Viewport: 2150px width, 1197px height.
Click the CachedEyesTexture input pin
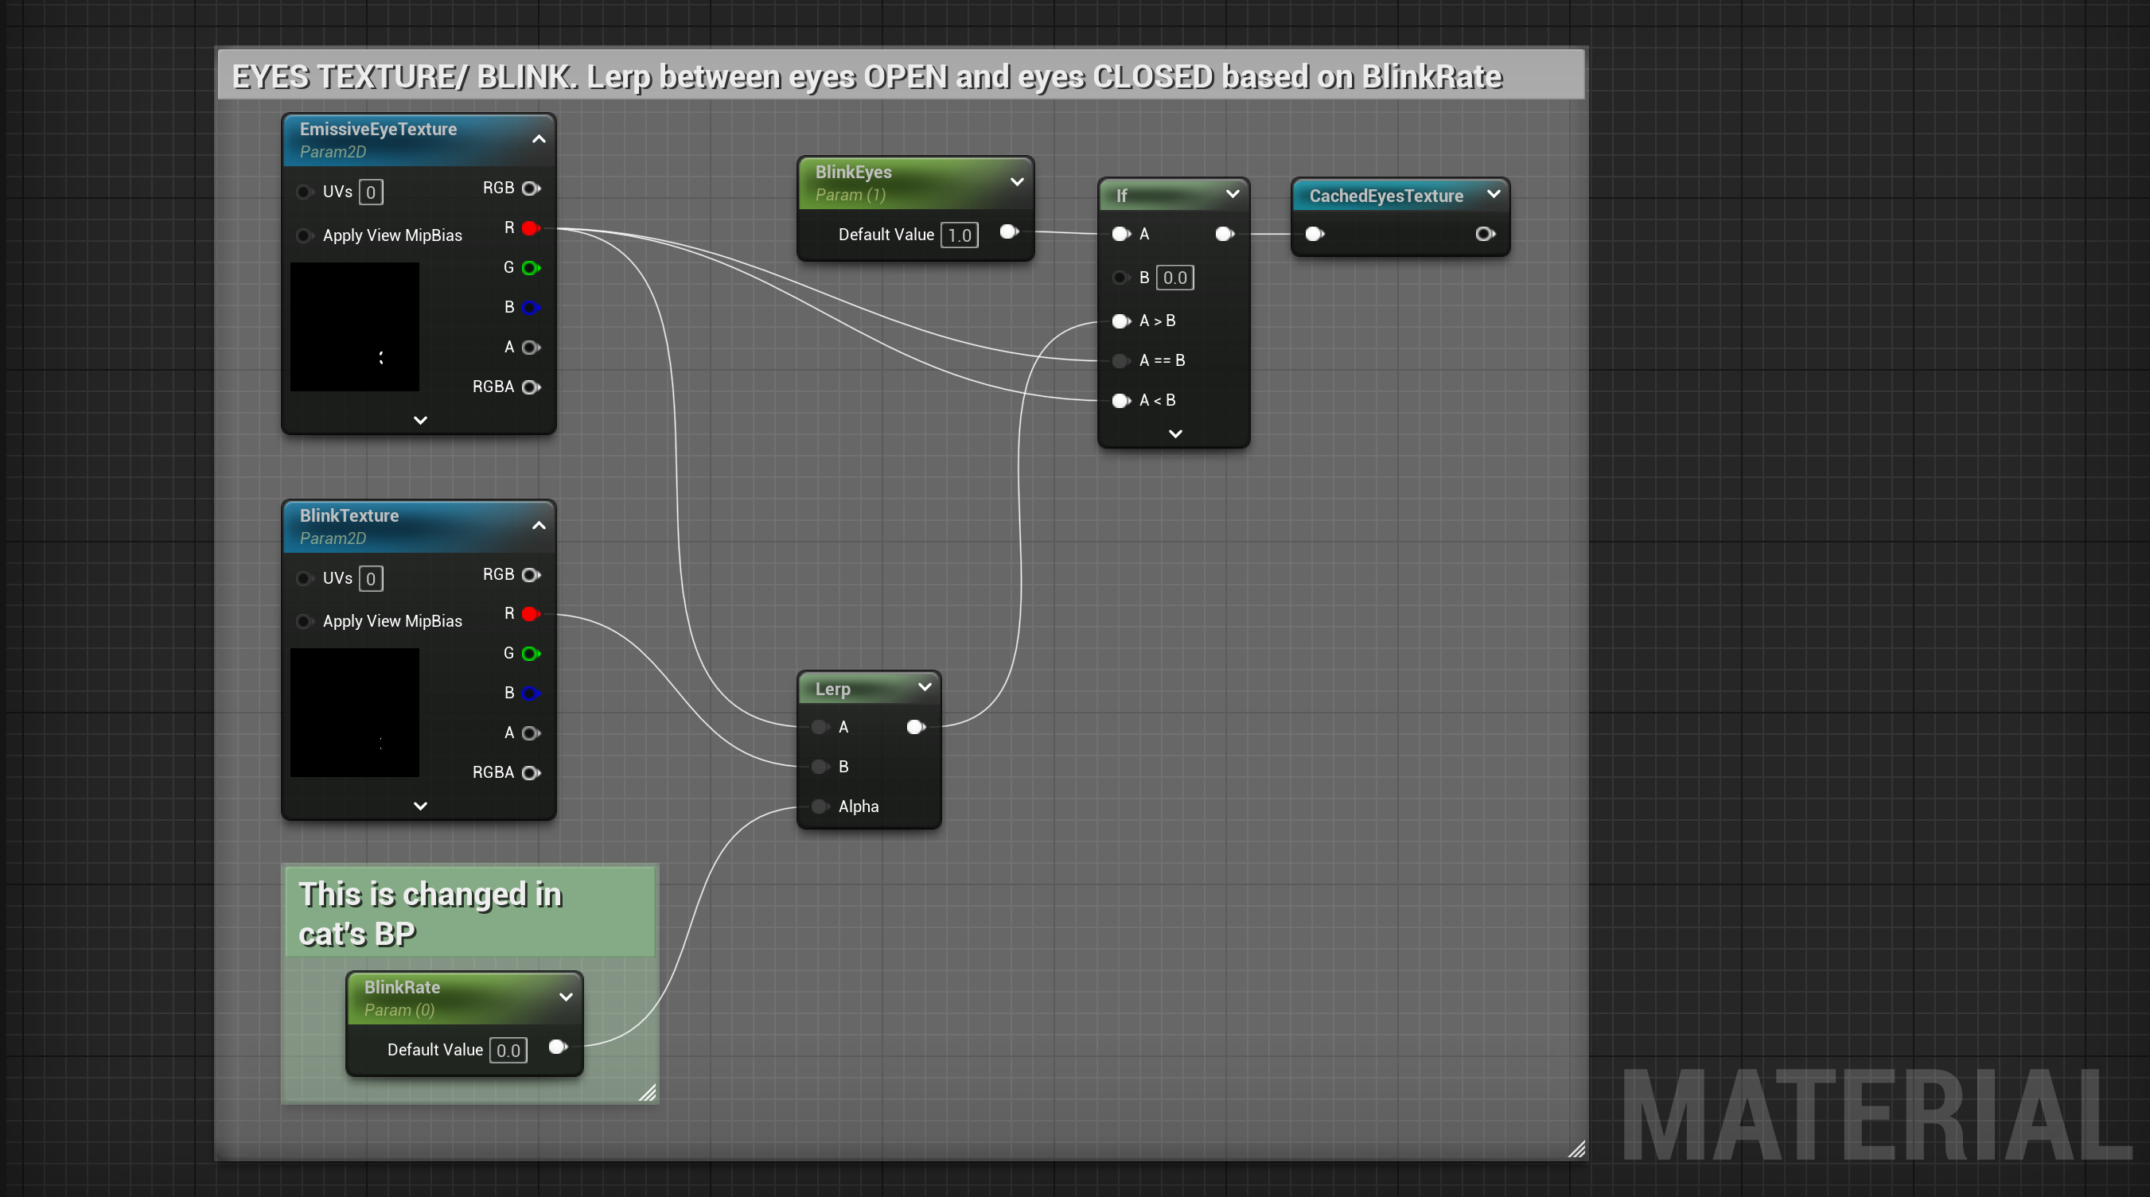[1315, 235]
